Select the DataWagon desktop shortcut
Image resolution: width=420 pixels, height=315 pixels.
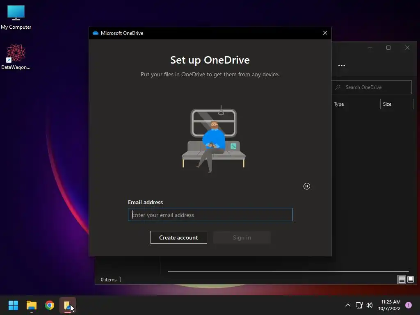[16, 57]
